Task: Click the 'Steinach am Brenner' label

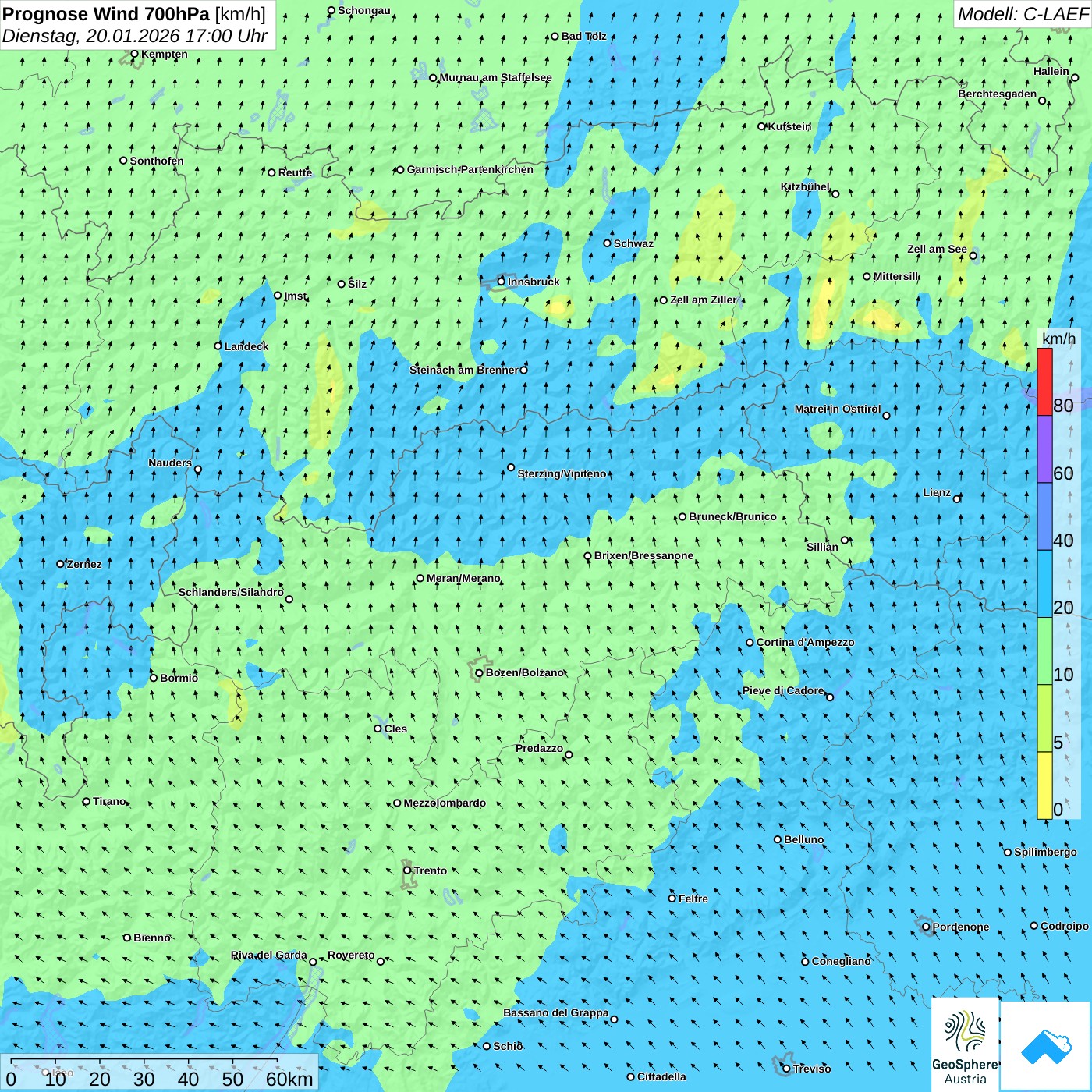Action: (463, 370)
